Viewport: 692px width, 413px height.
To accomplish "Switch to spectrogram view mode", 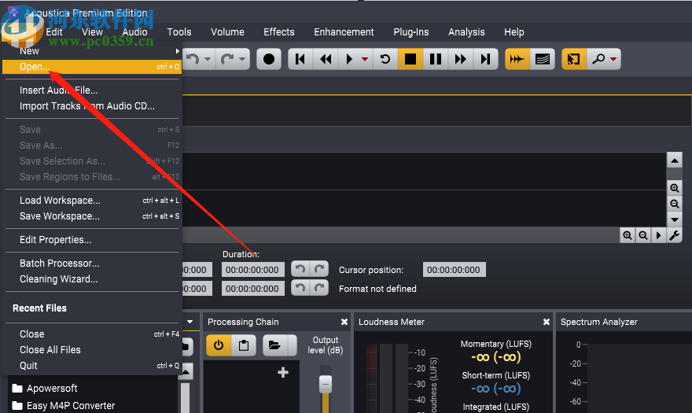I will point(543,59).
